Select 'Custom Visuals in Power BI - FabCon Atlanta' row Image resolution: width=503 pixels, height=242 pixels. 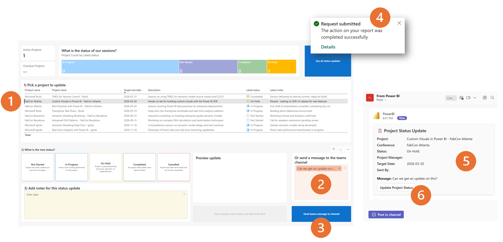tap(186, 101)
